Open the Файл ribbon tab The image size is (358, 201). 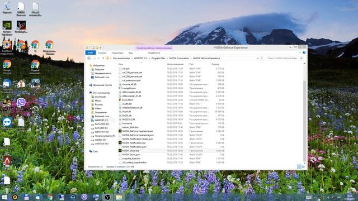[91, 52]
